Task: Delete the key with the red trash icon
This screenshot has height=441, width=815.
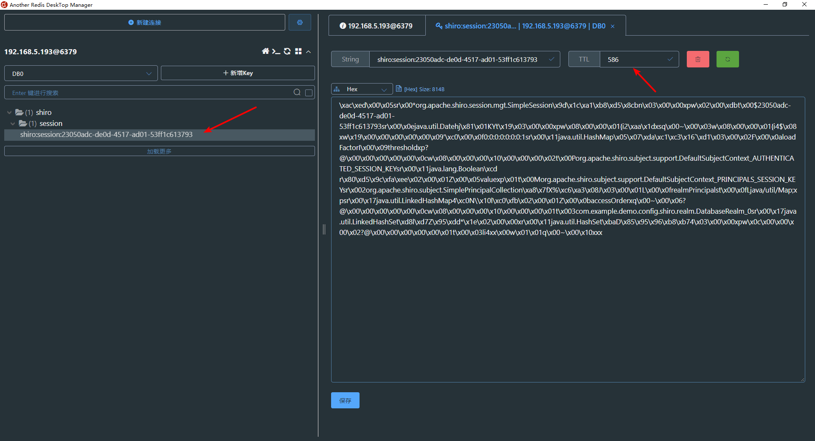Action: [697, 59]
